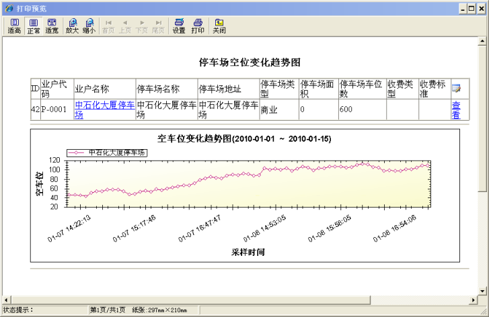Click the 关闭 (close) toolbar icon
This screenshot has height=317, width=489.
219,26
